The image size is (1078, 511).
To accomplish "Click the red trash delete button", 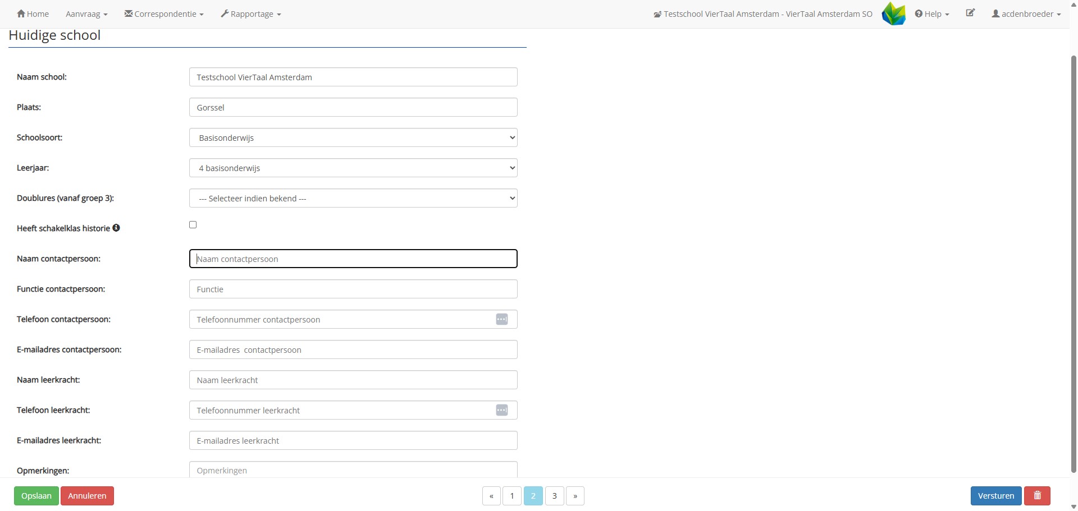I will (1037, 496).
